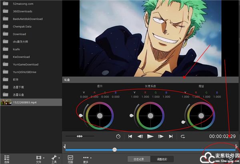Step back one frame
The image size is (240, 164).
pos(140,136)
